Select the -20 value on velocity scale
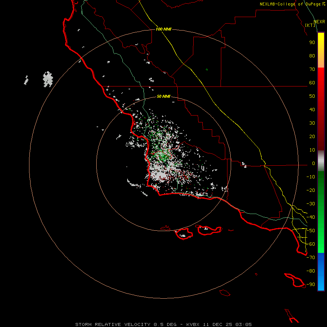The height and width of the screenshot is (327, 327). pos(311,190)
